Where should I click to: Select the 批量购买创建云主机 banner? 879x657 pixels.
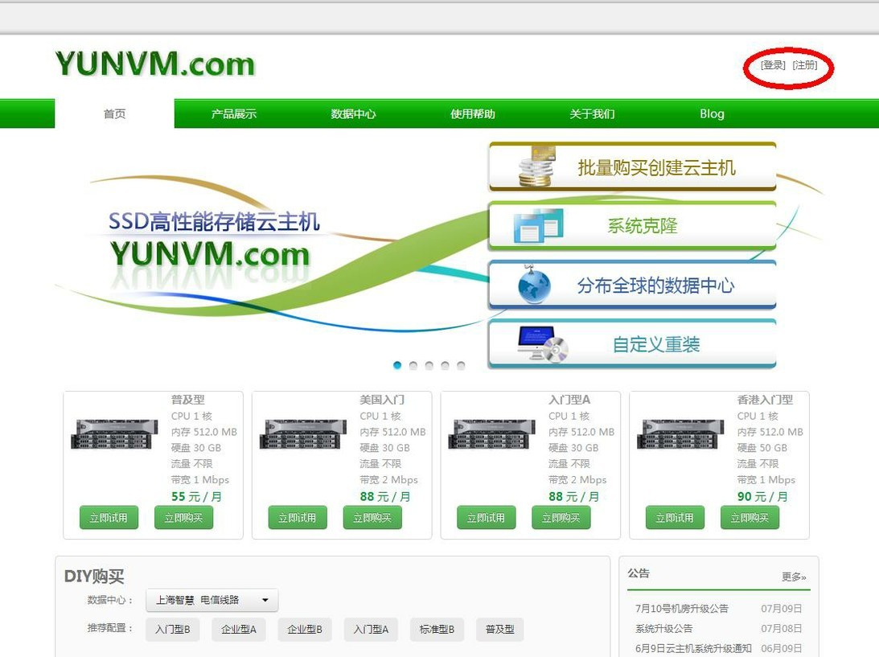click(x=632, y=166)
